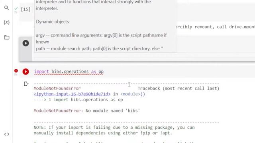Select the 'remount, call drive.mount' output text

pos(225,27)
